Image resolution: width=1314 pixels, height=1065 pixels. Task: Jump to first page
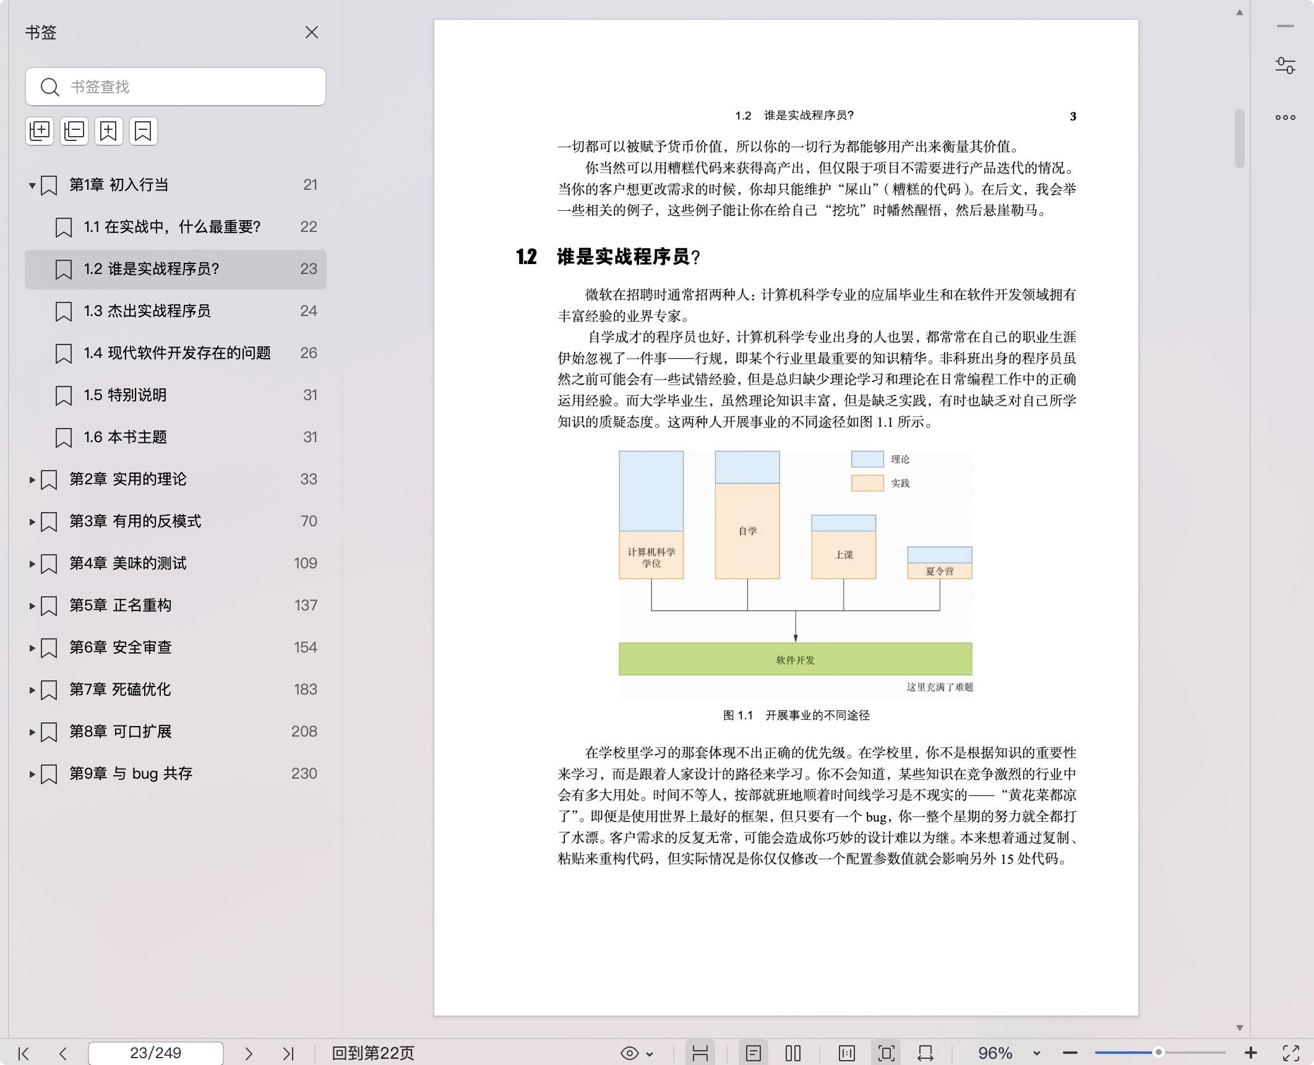[x=24, y=1053]
